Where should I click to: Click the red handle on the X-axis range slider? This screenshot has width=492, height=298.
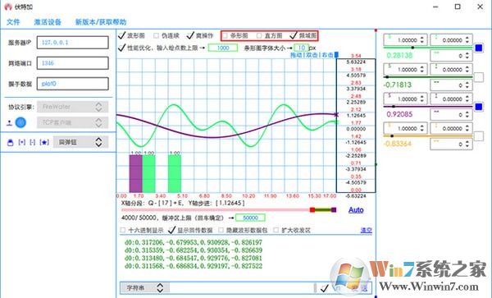click(312, 210)
